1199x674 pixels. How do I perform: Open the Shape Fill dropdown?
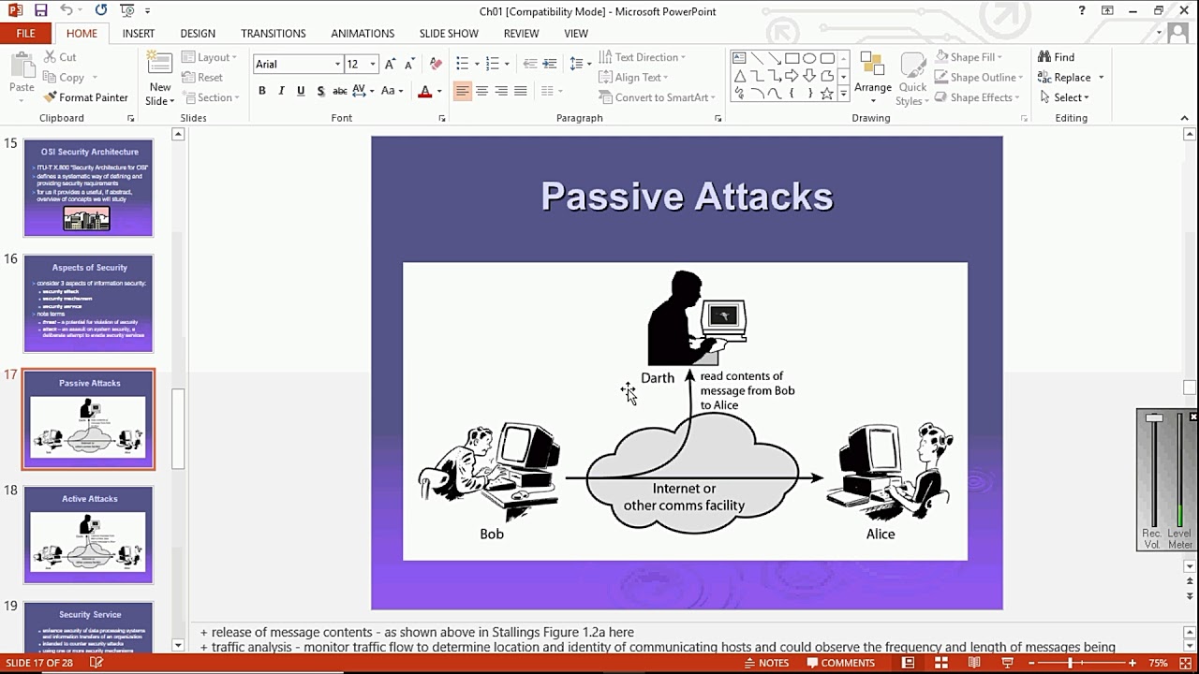[969, 57]
